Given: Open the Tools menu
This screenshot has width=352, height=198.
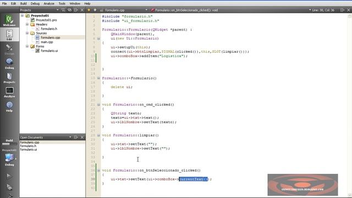Looking at the screenshot, I should pos(62,4).
